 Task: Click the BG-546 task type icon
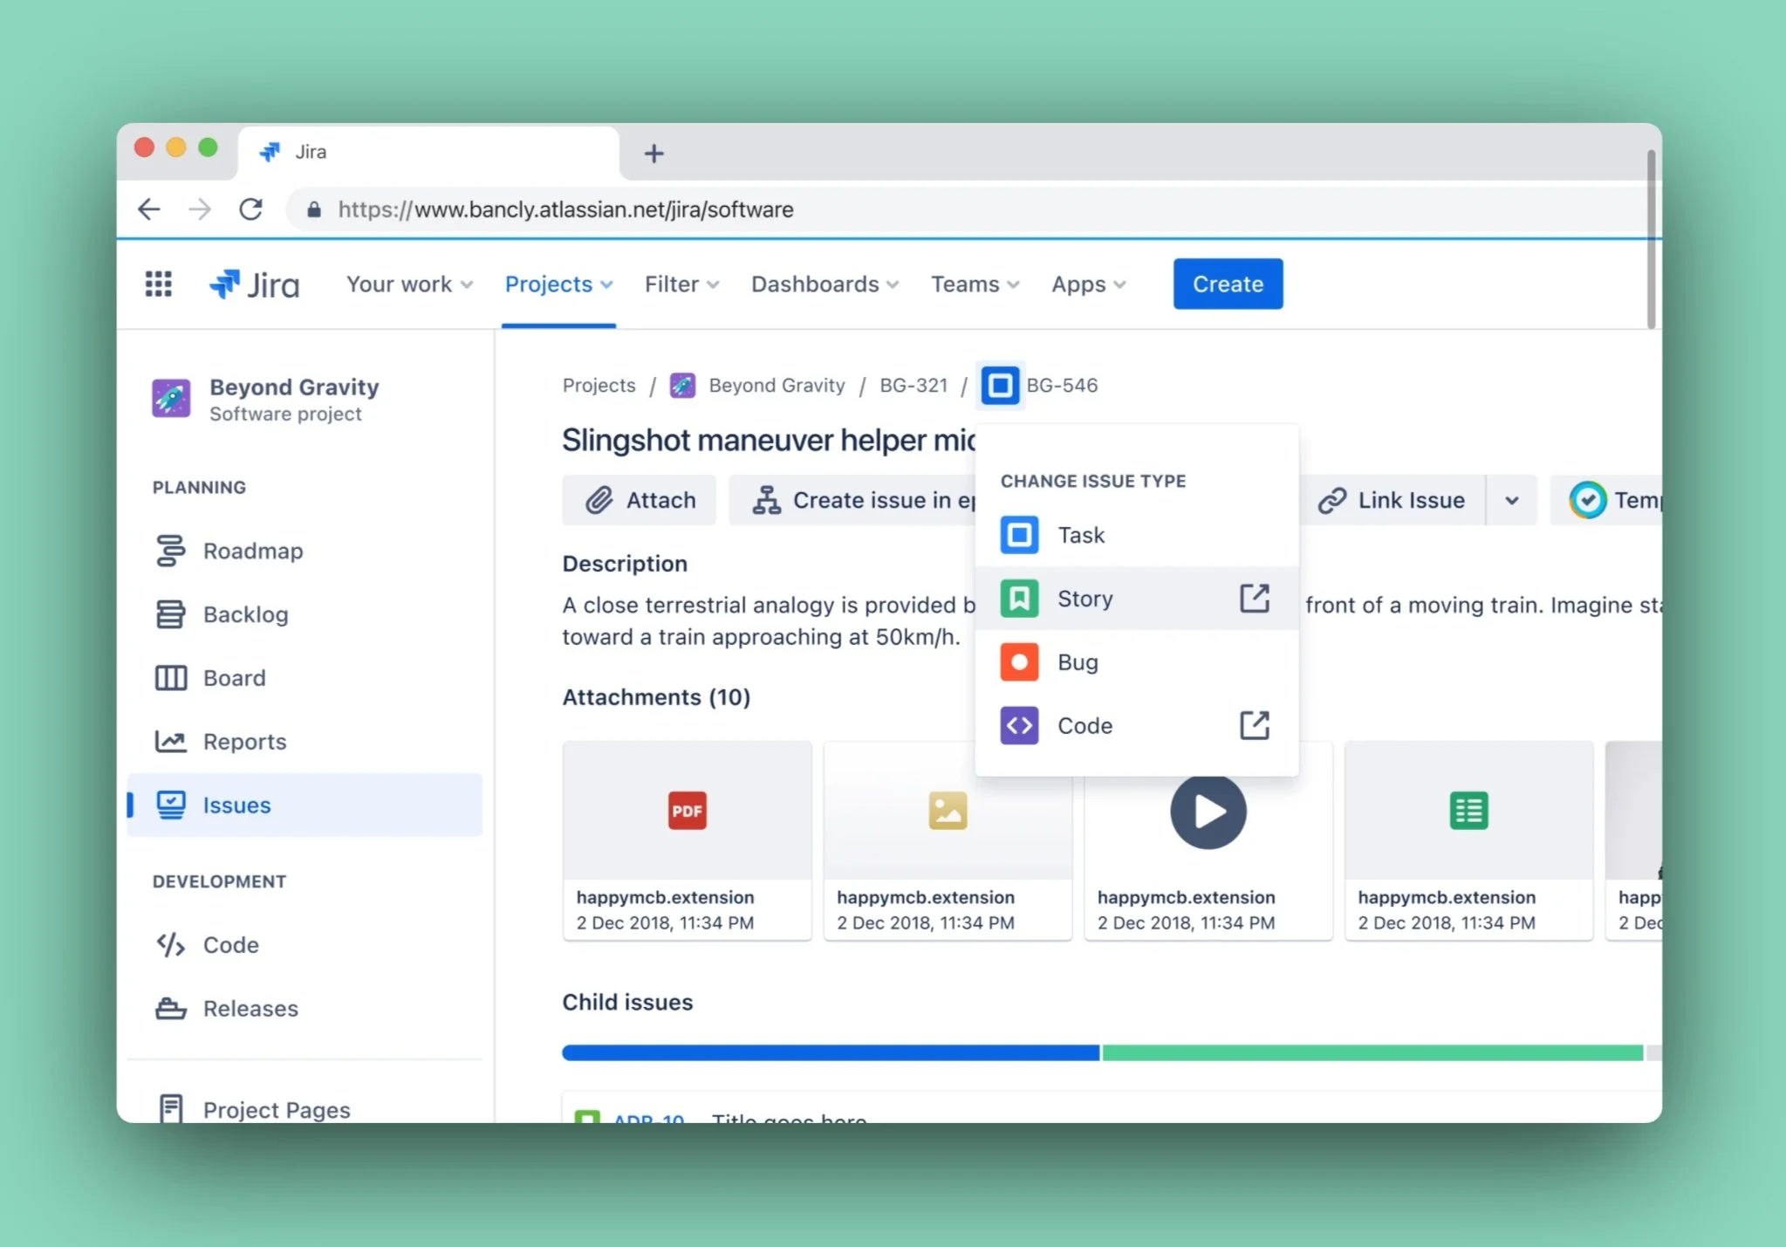pyautogui.click(x=1000, y=386)
